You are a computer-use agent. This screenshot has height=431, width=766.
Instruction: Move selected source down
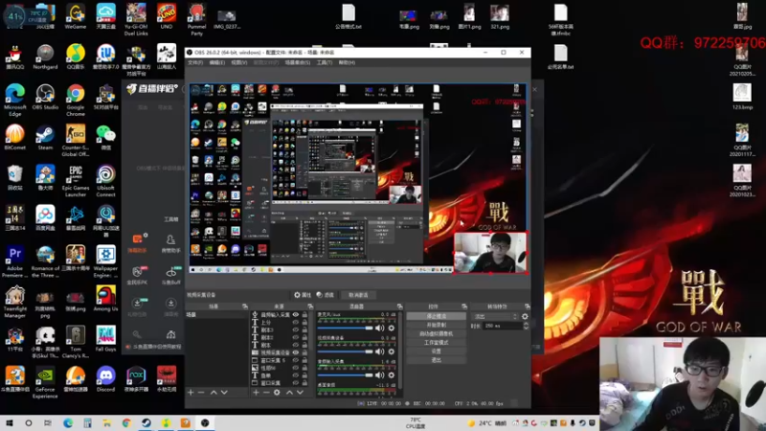300,392
